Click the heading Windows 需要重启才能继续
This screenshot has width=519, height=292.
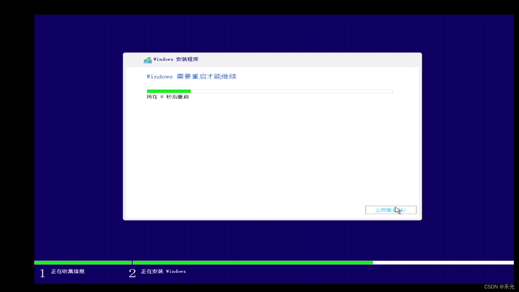(191, 77)
